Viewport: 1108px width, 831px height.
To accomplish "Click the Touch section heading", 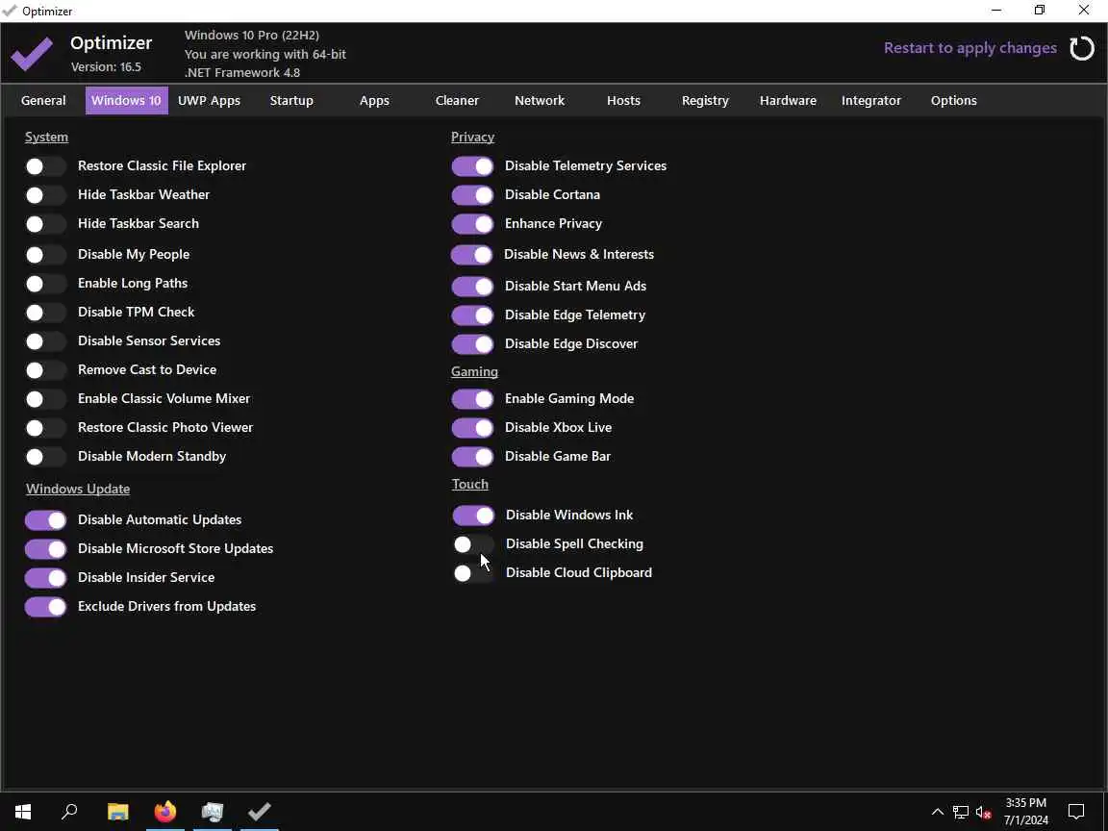I will (470, 484).
